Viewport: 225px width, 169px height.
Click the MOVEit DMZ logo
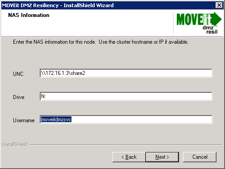[199, 23]
